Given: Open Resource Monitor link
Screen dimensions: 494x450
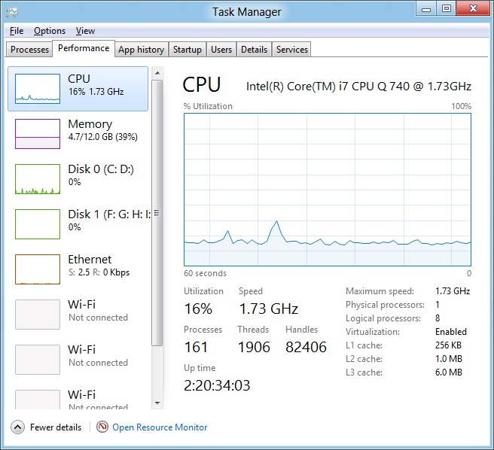Looking at the screenshot, I should point(160,427).
